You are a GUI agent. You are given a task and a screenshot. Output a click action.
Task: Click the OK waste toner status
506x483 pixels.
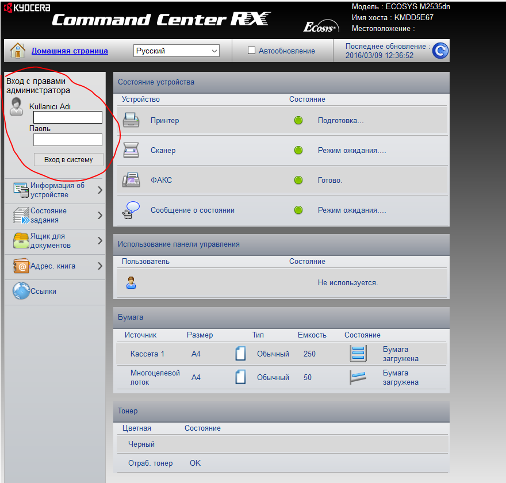[195, 463]
